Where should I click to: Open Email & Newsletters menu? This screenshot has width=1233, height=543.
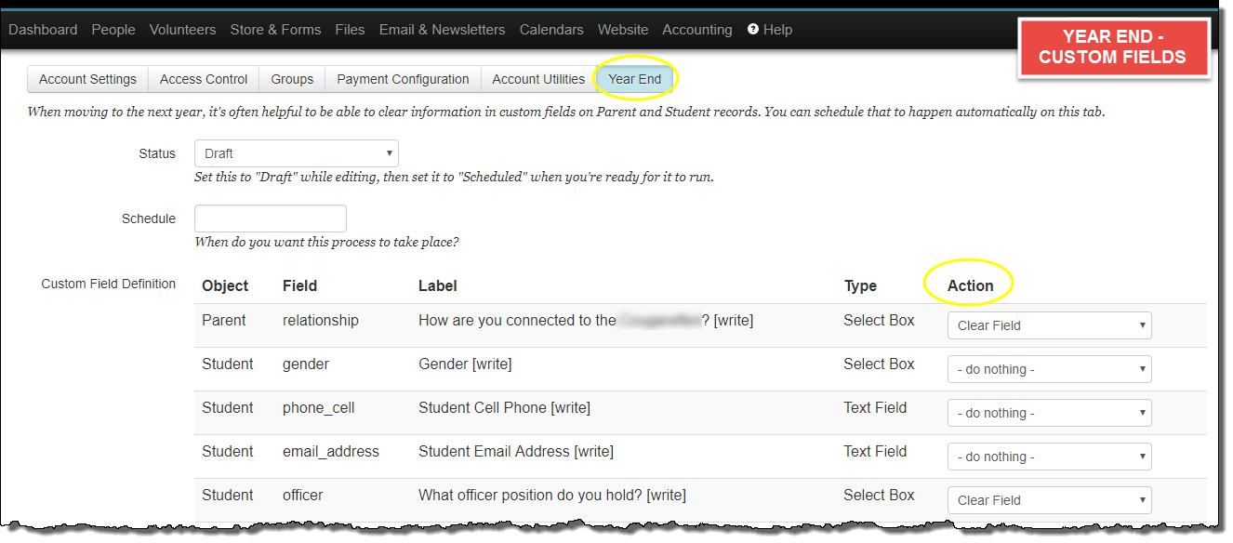pos(442,30)
